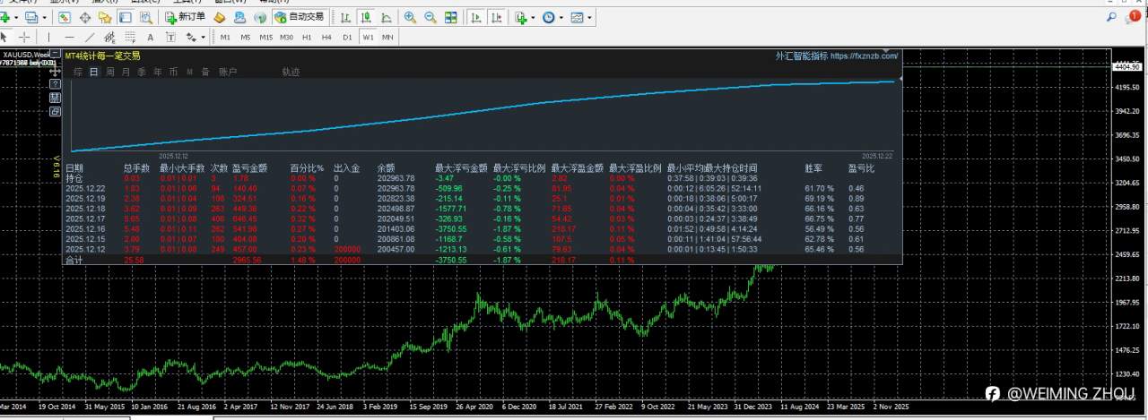Image resolution: width=1148 pixels, height=420 pixels.
Task: Switch to line chart display
Action: click(x=386, y=17)
